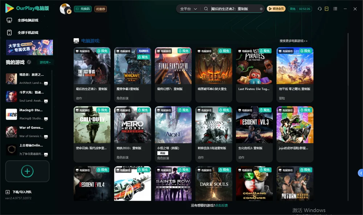Open the 兑换码 redeem code button
This screenshot has width=363, height=215.
(83, 9)
